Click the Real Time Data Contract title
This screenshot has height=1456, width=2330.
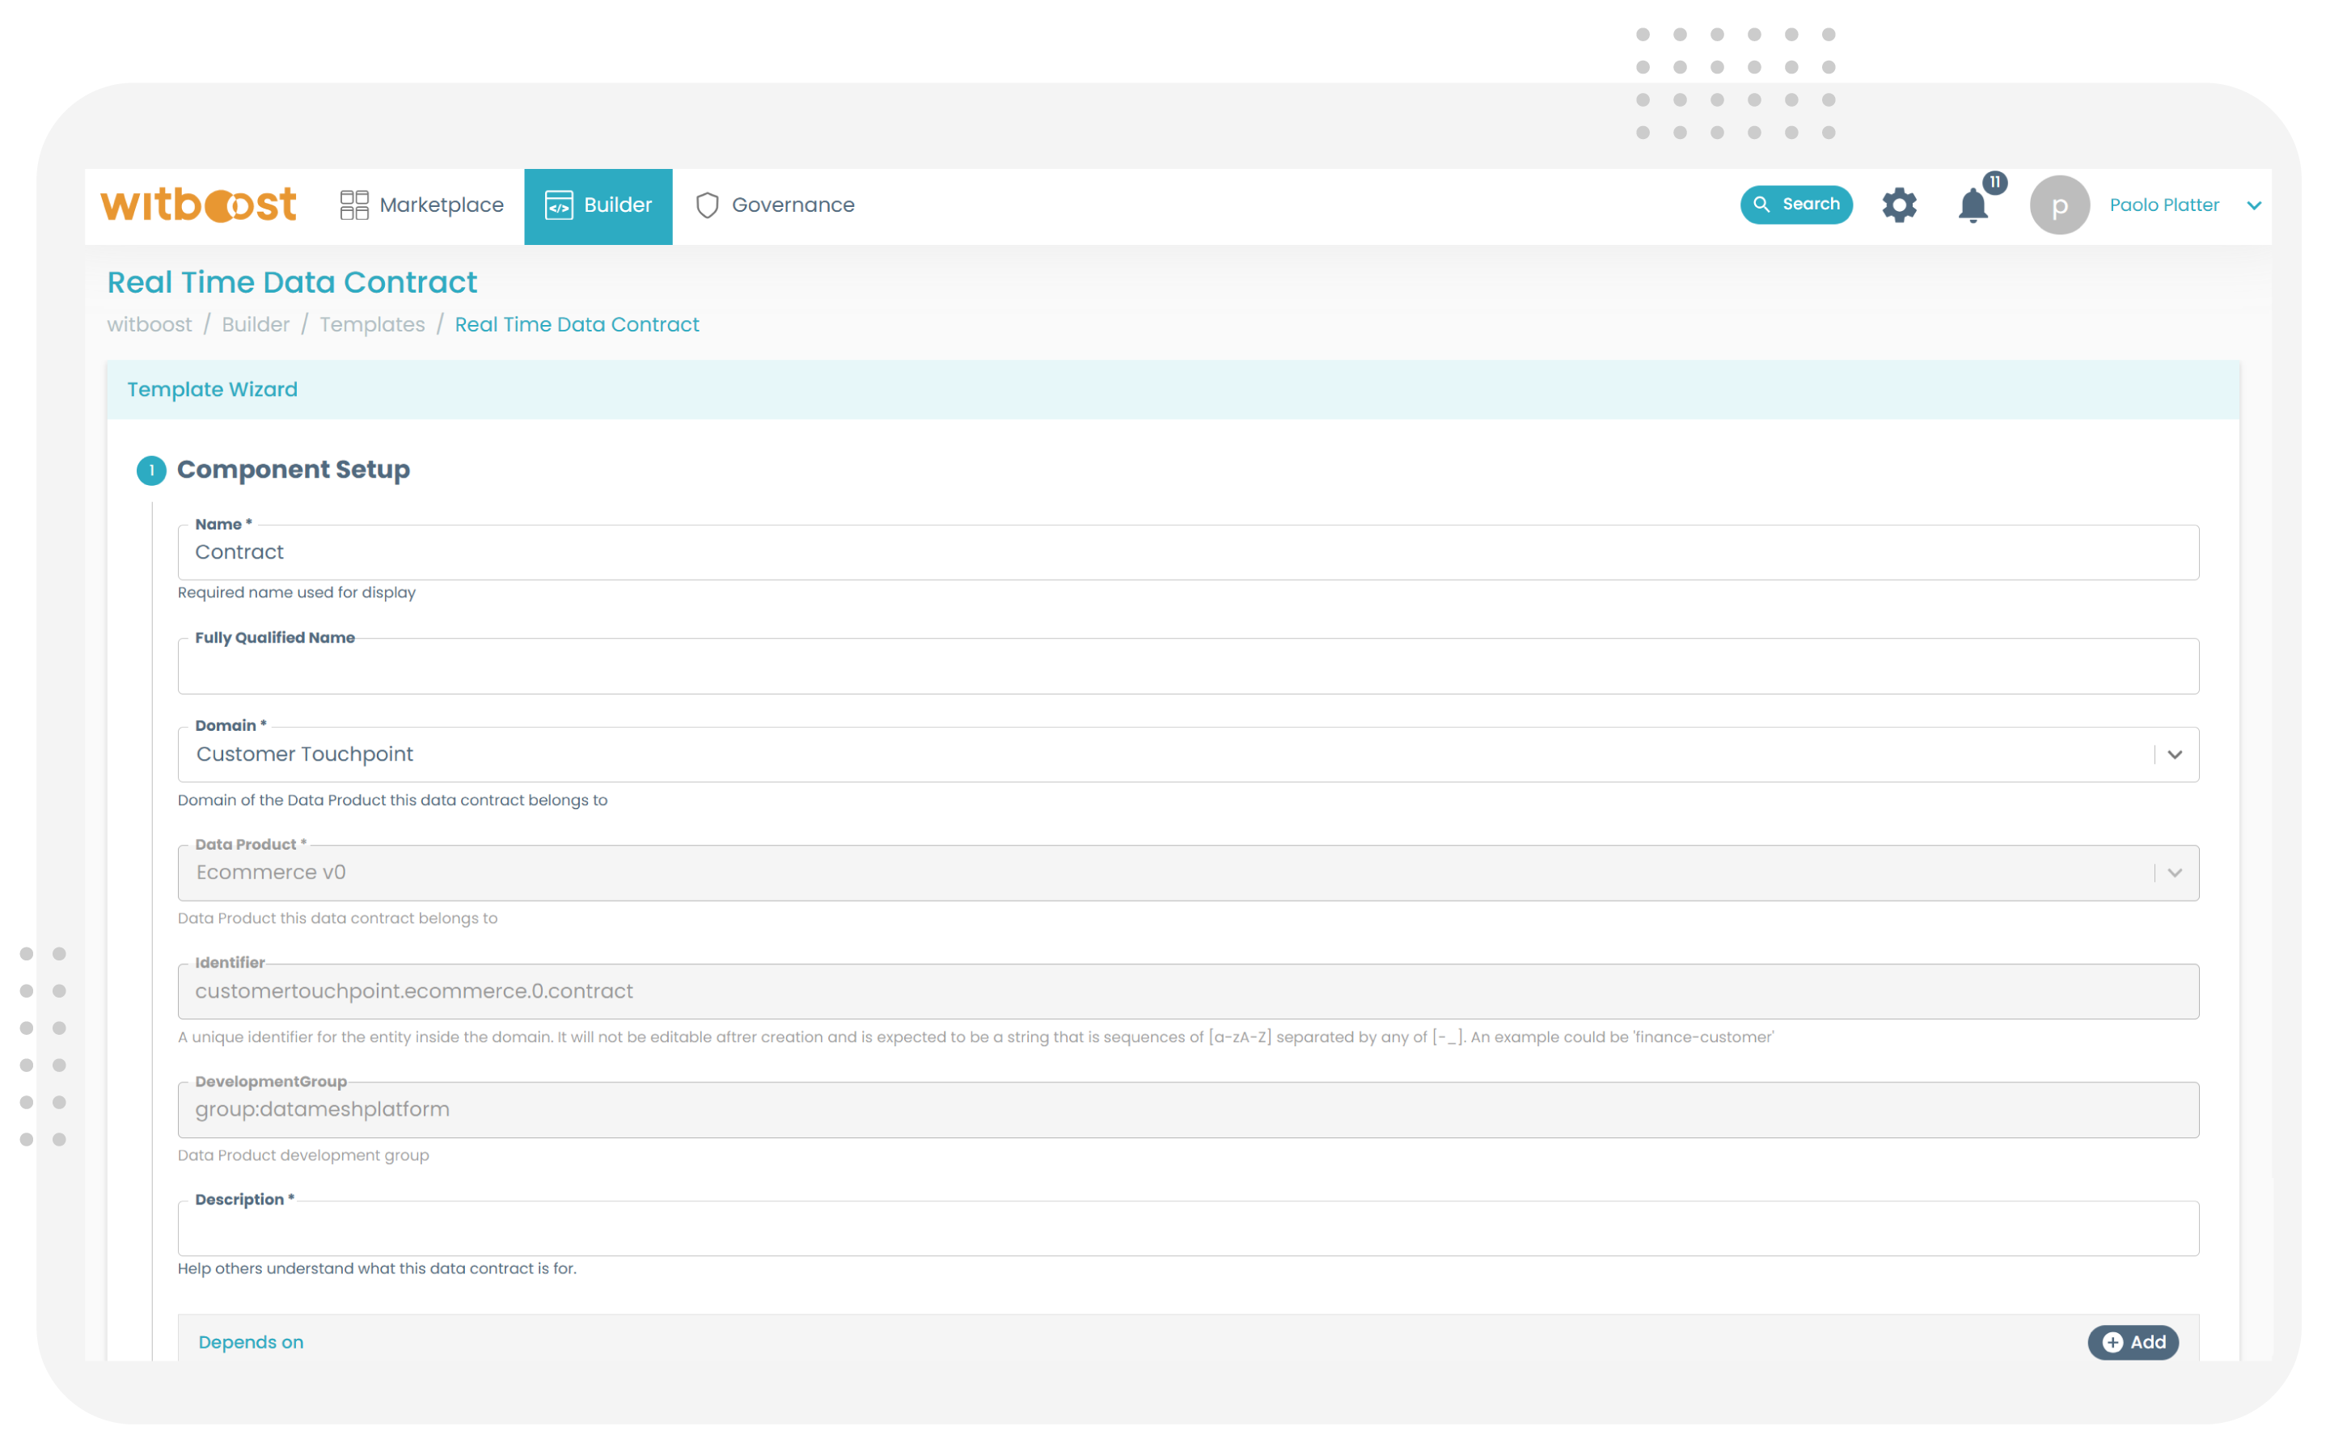tap(292, 281)
